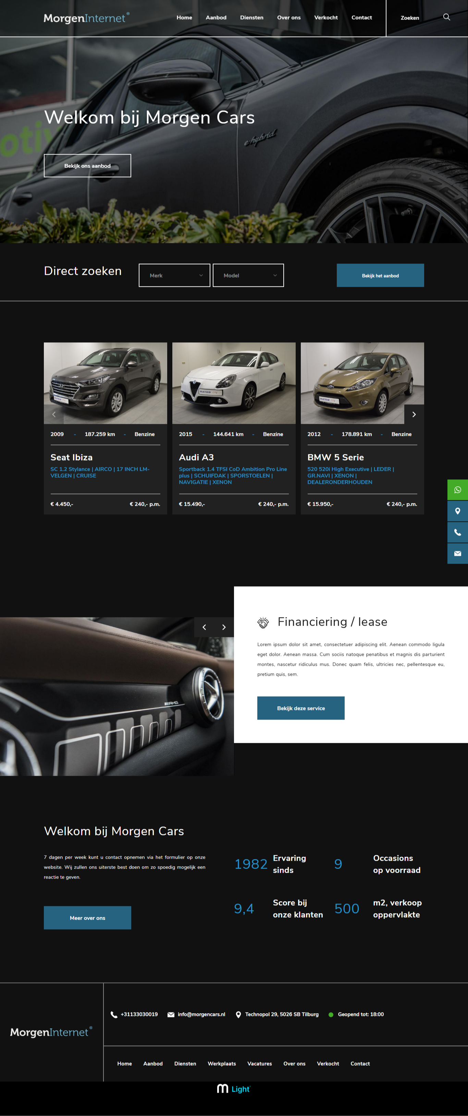Click the Bekijk deze service button
468x1116 pixels.
click(301, 708)
